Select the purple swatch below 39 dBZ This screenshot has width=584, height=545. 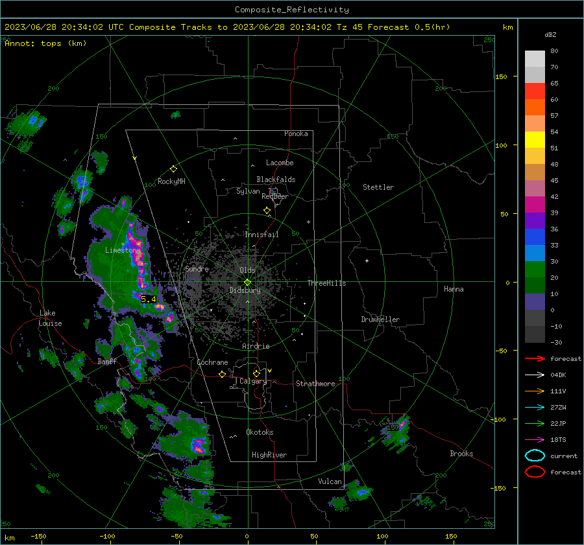535,220
